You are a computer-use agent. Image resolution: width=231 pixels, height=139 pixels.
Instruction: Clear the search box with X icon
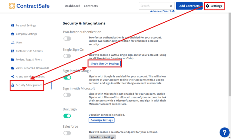coord(171,6)
